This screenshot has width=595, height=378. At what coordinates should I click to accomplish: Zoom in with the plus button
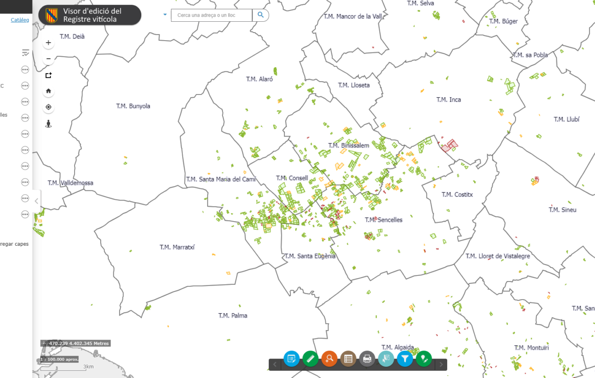pyautogui.click(x=48, y=43)
